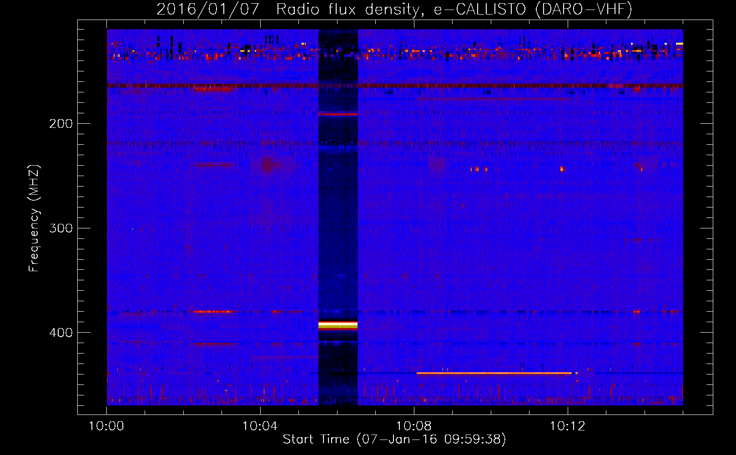Click the '200' frequency tick label
Screen dimensions: 736x455
tap(61, 124)
